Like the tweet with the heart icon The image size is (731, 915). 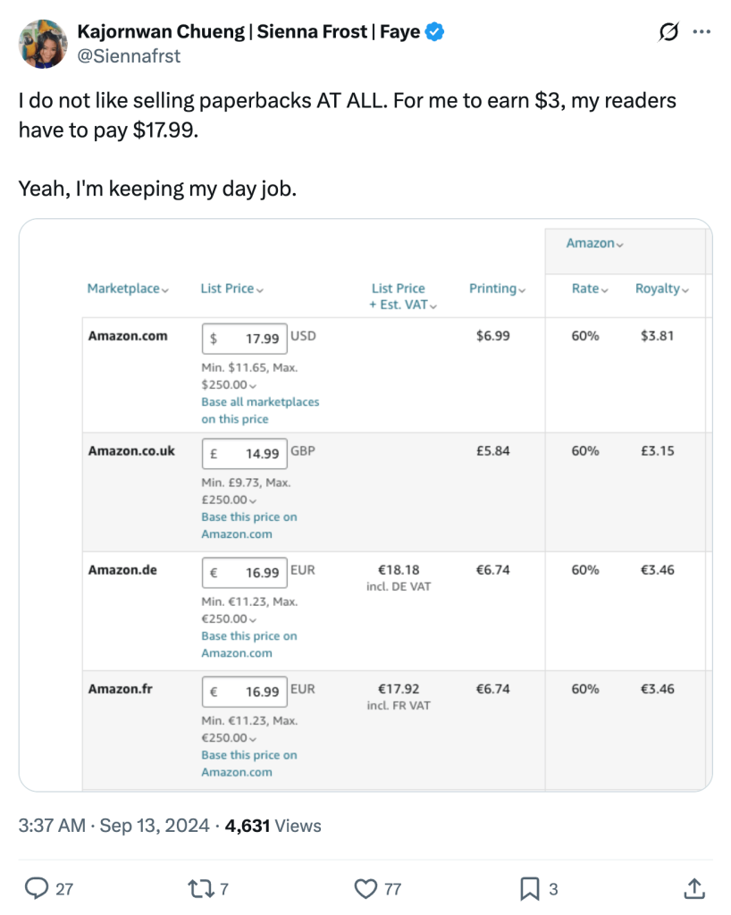tap(366, 889)
